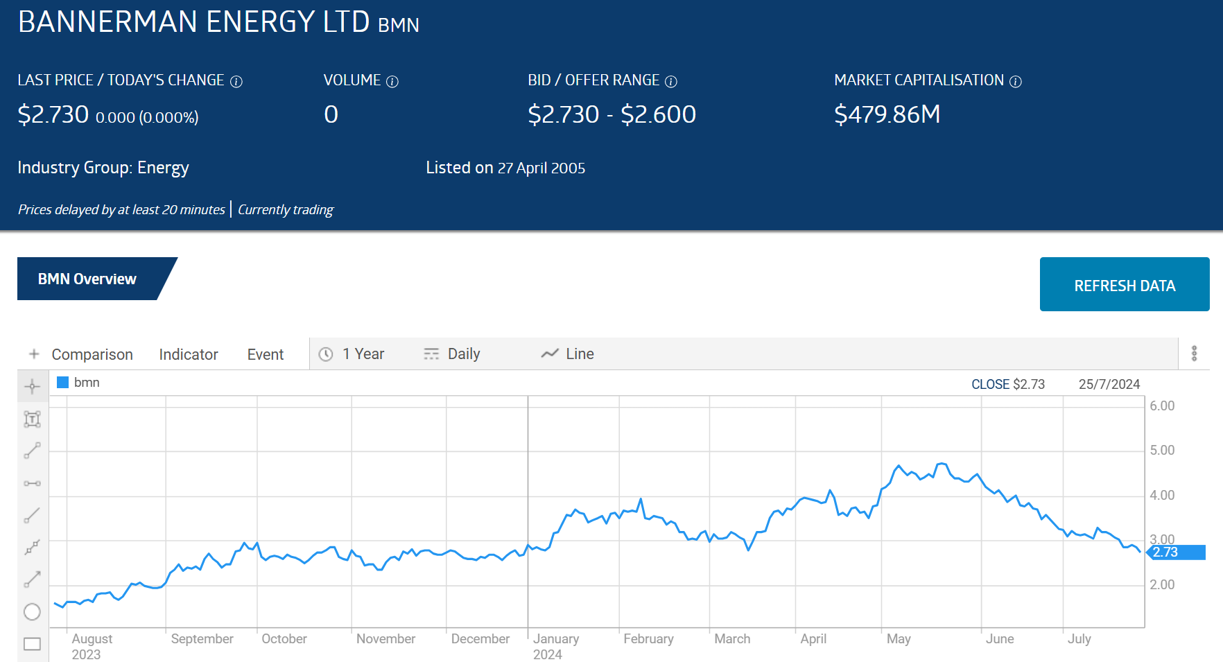Select the circle shape tool
The image size is (1223, 662).
(x=32, y=611)
